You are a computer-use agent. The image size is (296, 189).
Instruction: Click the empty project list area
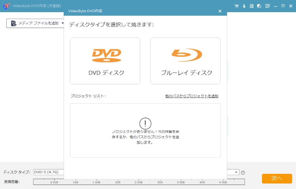(x=145, y=151)
